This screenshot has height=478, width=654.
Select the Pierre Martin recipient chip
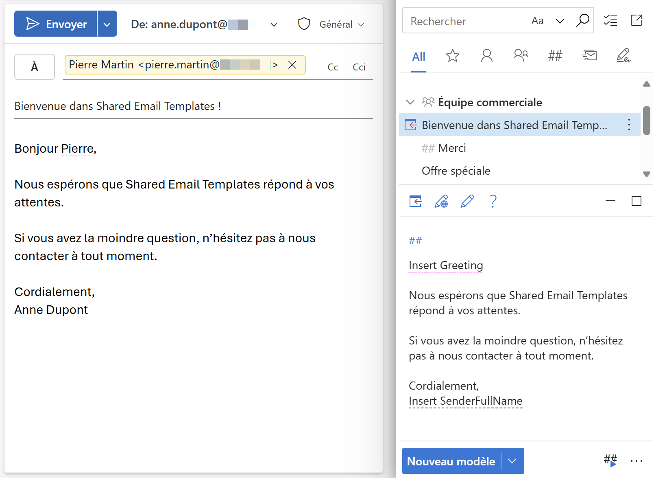pos(185,65)
